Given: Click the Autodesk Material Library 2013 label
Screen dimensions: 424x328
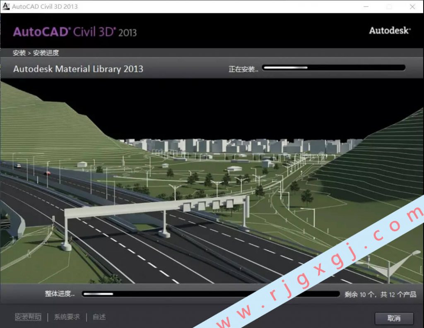Looking at the screenshot, I should coord(78,69).
